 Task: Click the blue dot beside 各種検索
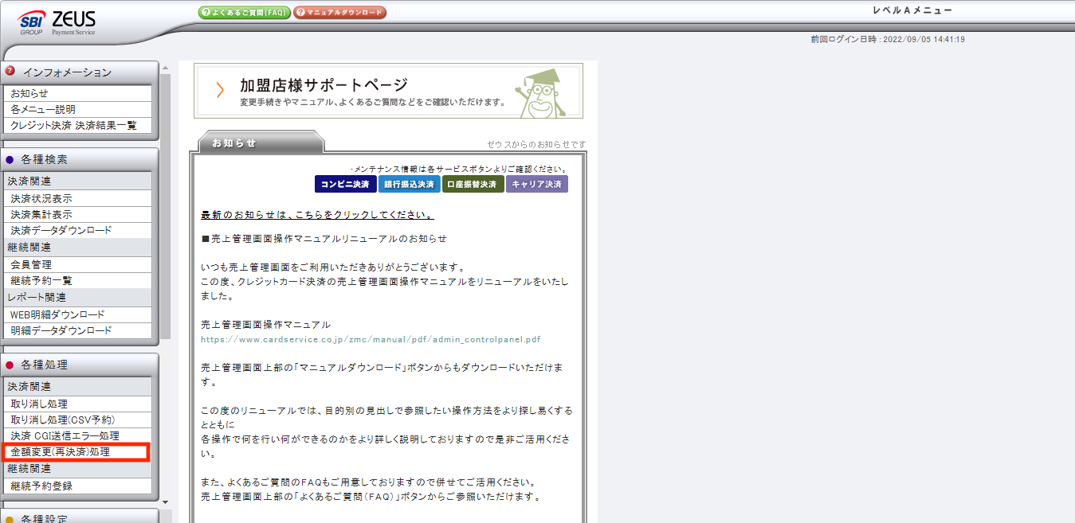coord(10,160)
